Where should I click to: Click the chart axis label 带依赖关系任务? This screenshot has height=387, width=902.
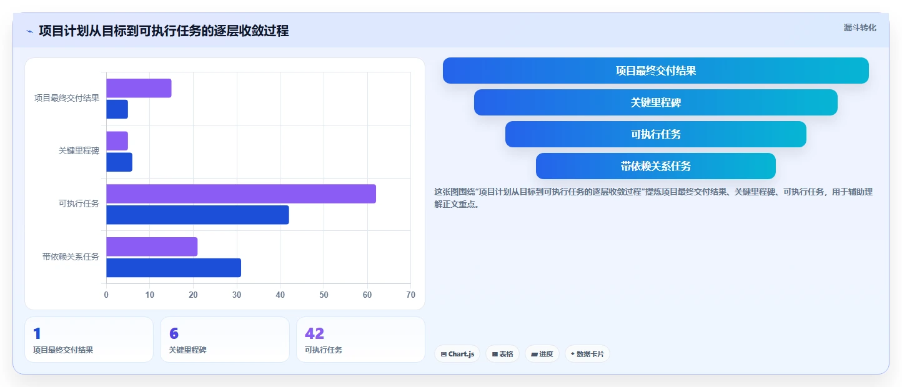coord(71,257)
